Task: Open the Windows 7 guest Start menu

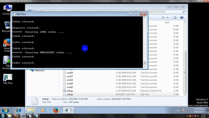Action: pos(6,110)
